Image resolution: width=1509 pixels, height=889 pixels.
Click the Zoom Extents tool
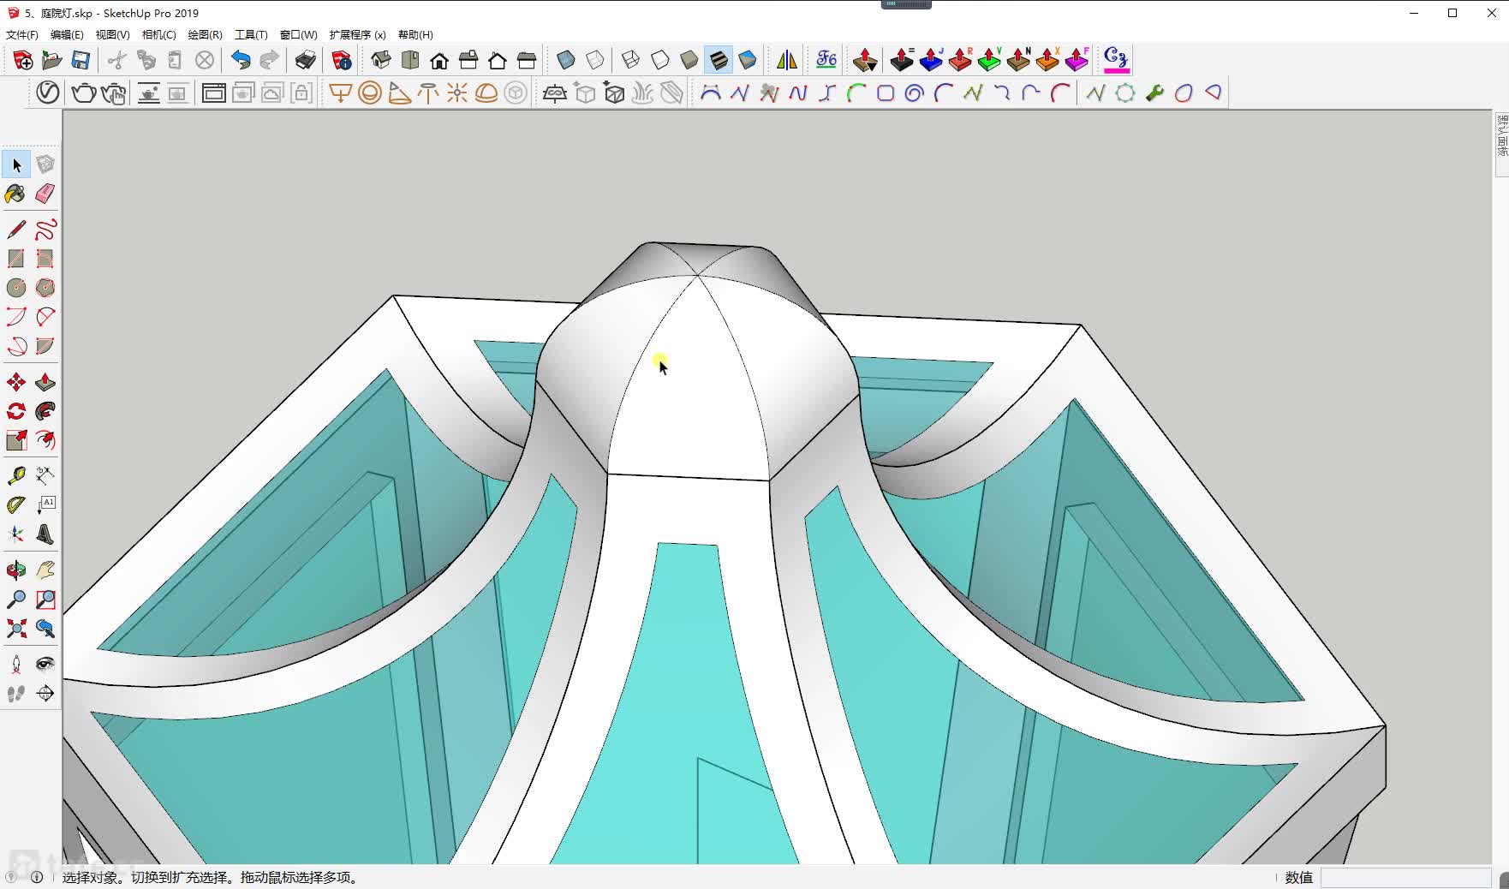coord(15,629)
